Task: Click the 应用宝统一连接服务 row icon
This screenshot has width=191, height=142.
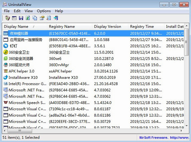Action: click(6, 40)
